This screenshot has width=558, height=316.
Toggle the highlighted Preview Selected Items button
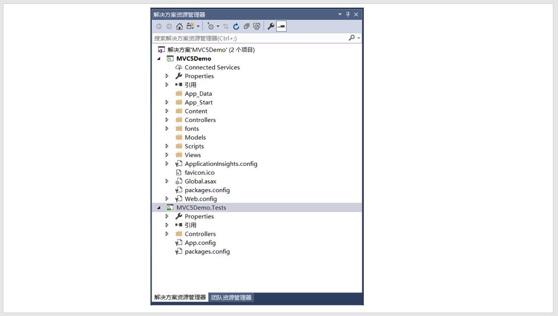click(x=281, y=26)
